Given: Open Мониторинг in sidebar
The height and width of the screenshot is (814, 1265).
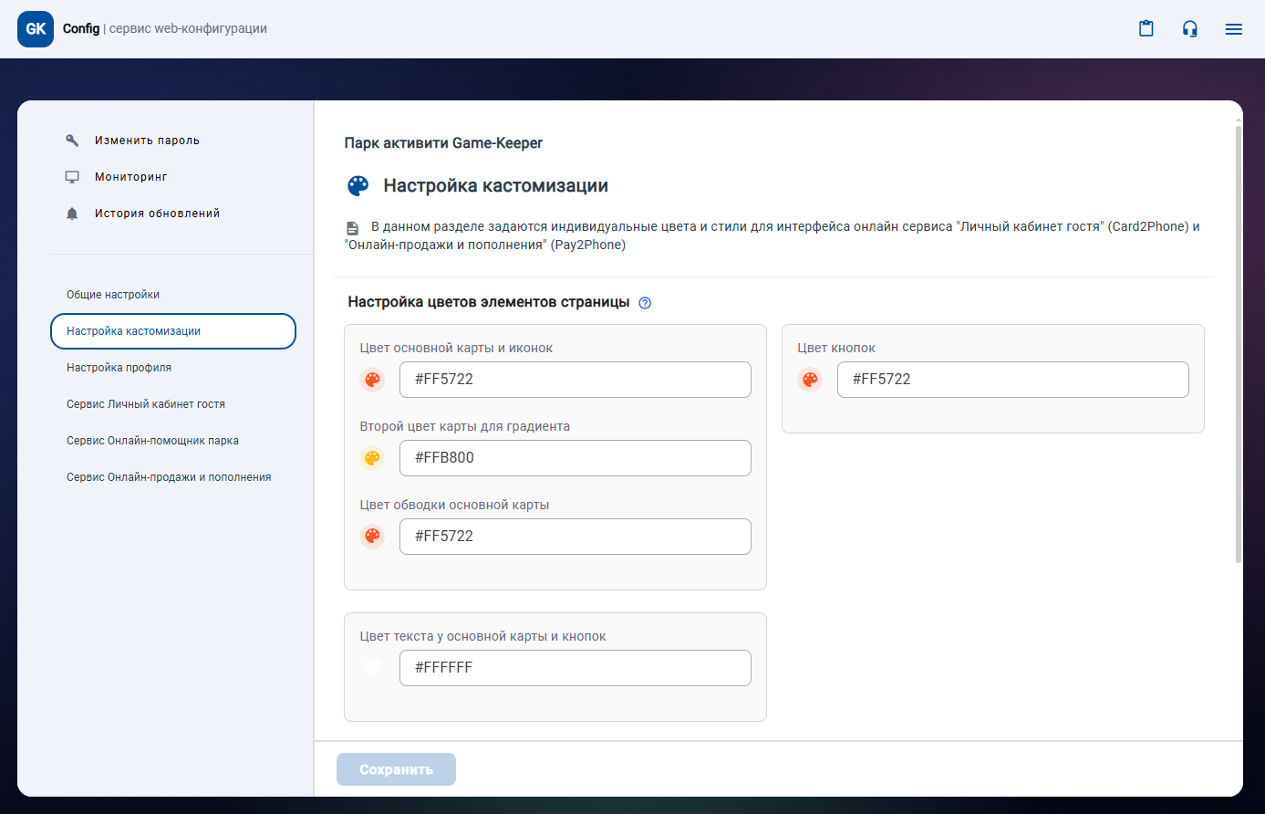Looking at the screenshot, I should 130,177.
